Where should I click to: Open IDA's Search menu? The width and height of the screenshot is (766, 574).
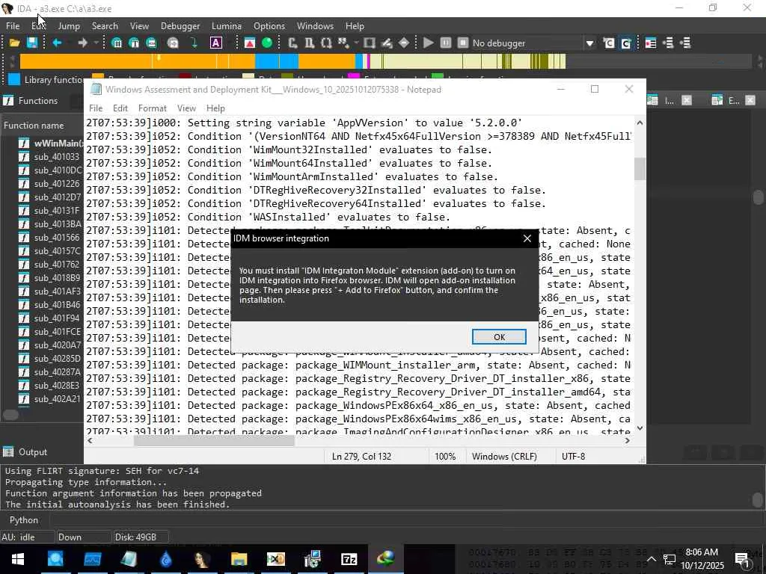coord(105,26)
